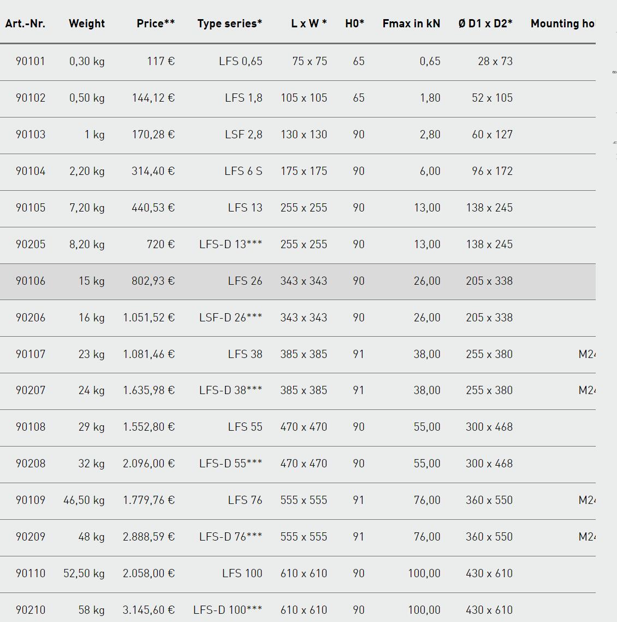
Task: Click the Type series* column header
Action: click(x=230, y=24)
